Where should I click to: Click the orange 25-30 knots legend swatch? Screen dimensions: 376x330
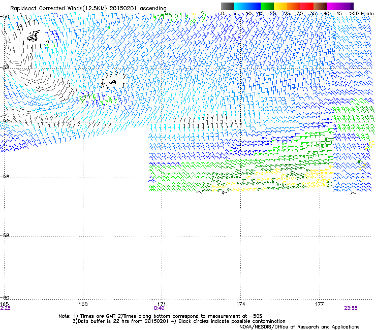pos(294,6)
